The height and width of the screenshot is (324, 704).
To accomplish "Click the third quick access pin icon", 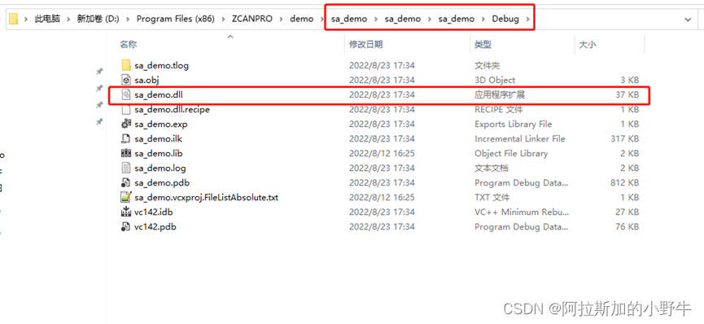I will coord(99,105).
